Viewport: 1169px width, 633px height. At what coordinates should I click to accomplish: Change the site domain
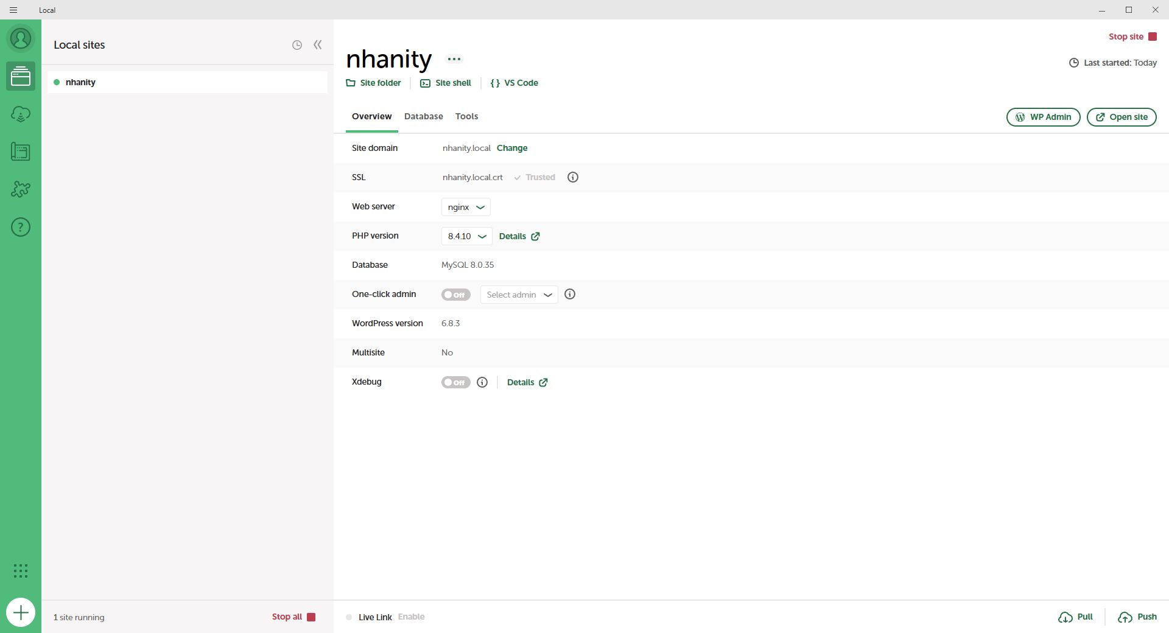(x=512, y=148)
